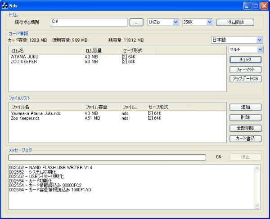Click message log scrollbar down arrow
The height and width of the screenshot is (219, 270).
[x=257, y=206]
